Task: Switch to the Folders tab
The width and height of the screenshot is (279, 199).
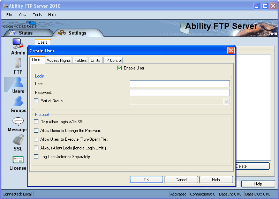Action: point(81,60)
